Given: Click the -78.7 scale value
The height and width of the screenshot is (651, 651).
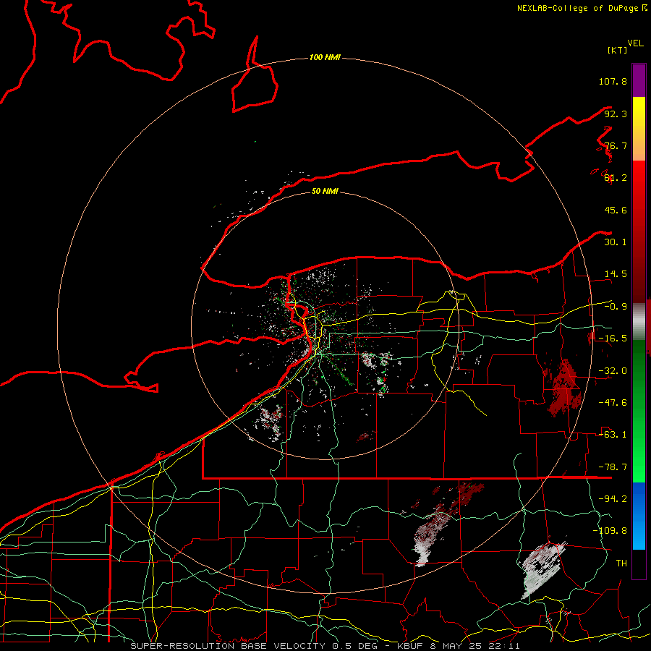Looking at the screenshot, I should click(x=613, y=467).
